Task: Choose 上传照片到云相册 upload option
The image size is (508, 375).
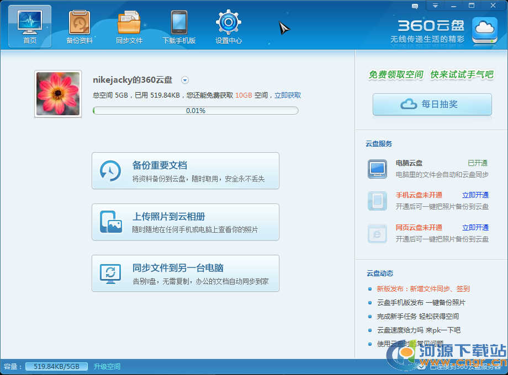Action: (x=186, y=222)
